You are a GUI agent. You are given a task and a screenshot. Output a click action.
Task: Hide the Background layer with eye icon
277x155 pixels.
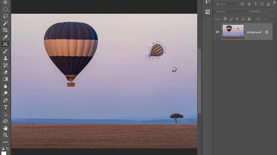[x=217, y=32]
